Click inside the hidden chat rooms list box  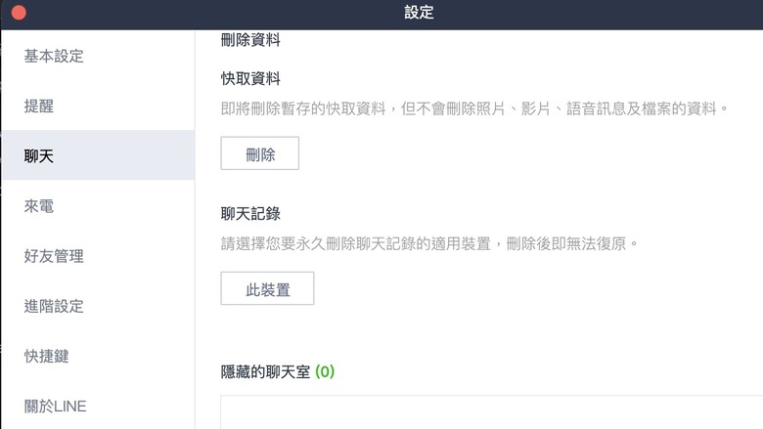pyautogui.click(x=491, y=412)
